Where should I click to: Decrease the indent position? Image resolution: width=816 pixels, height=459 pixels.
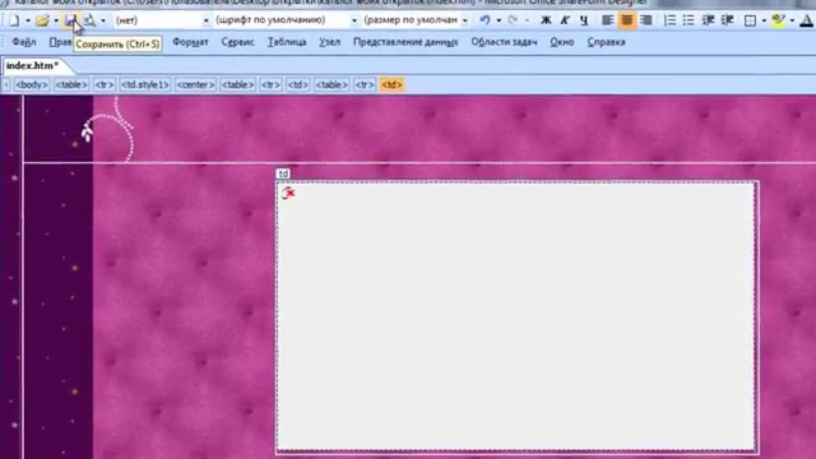(x=708, y=20)
